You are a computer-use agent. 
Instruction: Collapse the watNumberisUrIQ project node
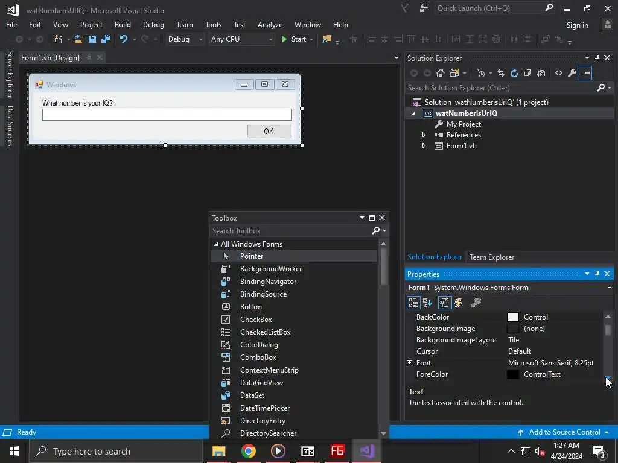tap(413, 113)
